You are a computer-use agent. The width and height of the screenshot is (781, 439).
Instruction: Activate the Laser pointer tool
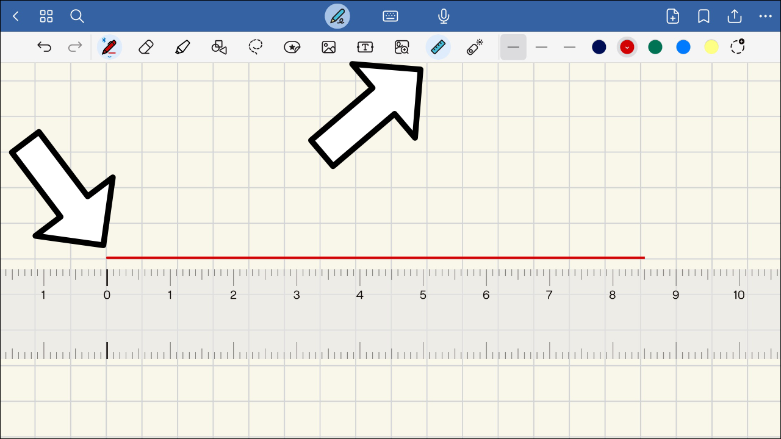tap(474, 47)
